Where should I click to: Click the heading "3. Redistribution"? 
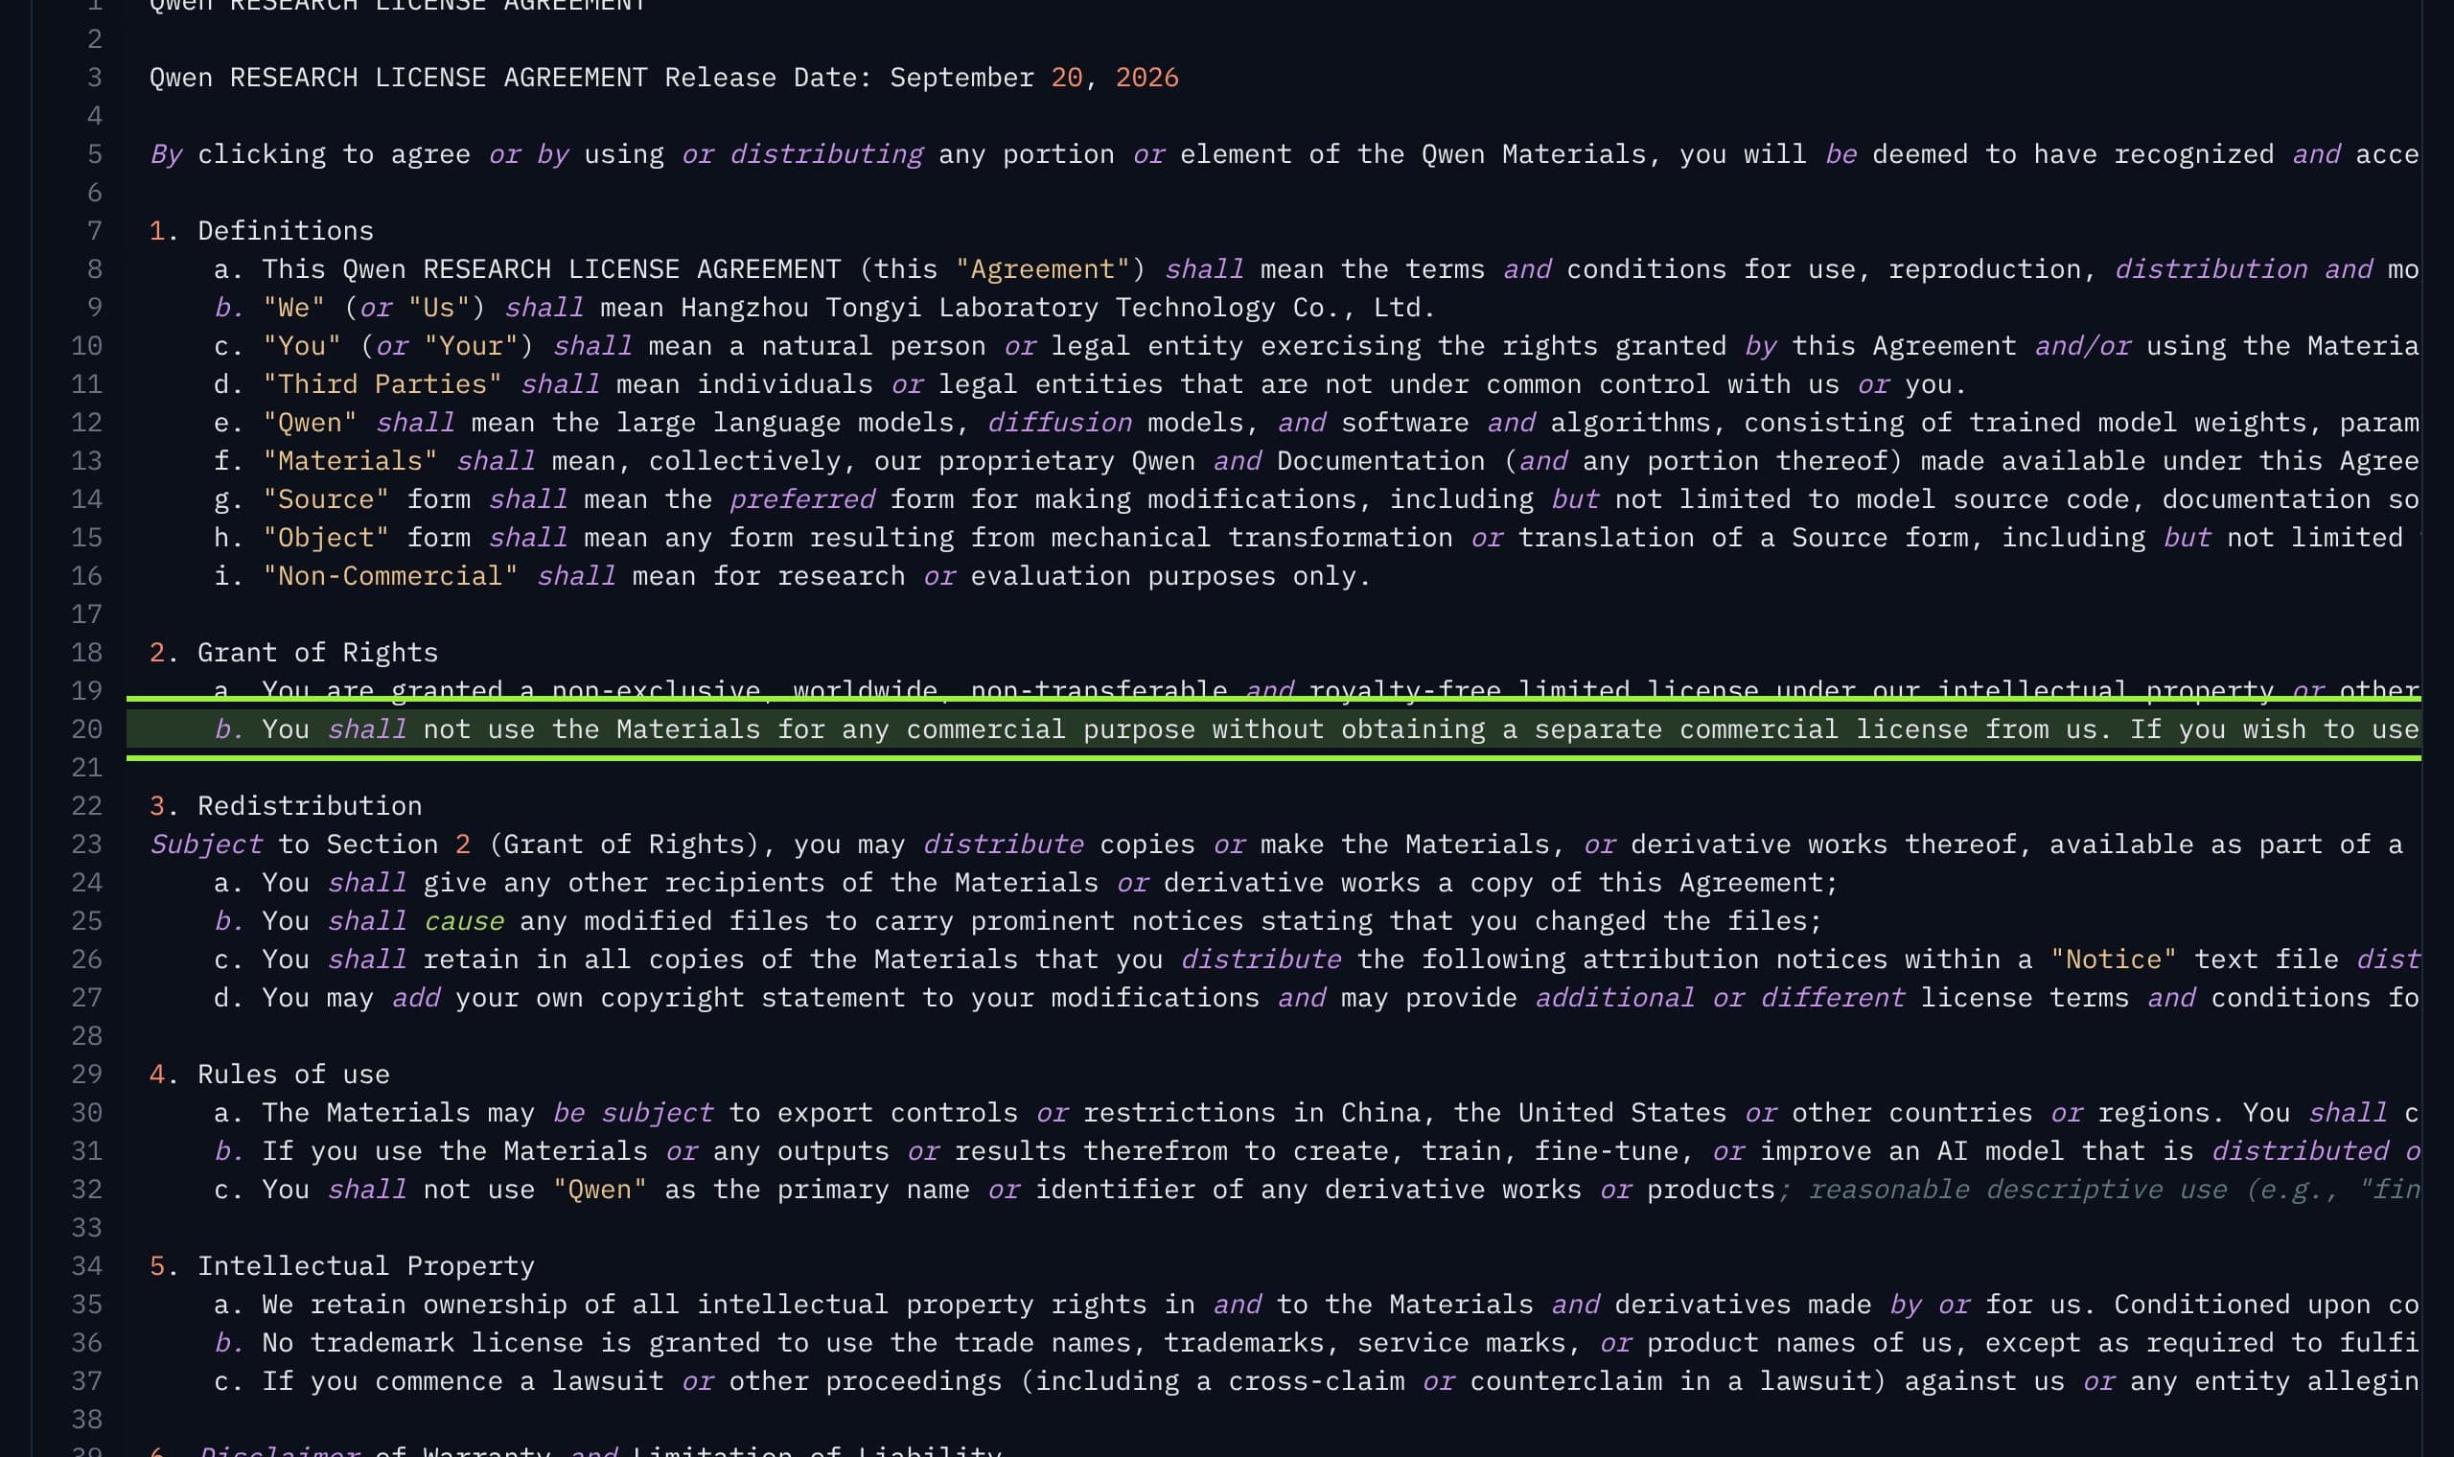pyautogui.click(x=286, y=805)
